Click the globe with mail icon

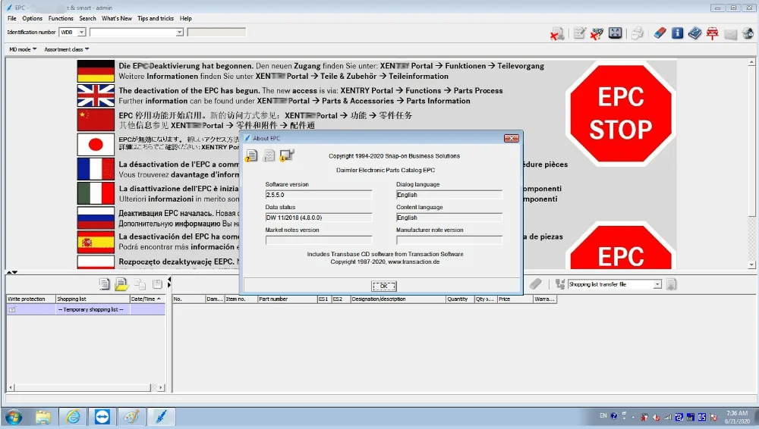[748, 33]
